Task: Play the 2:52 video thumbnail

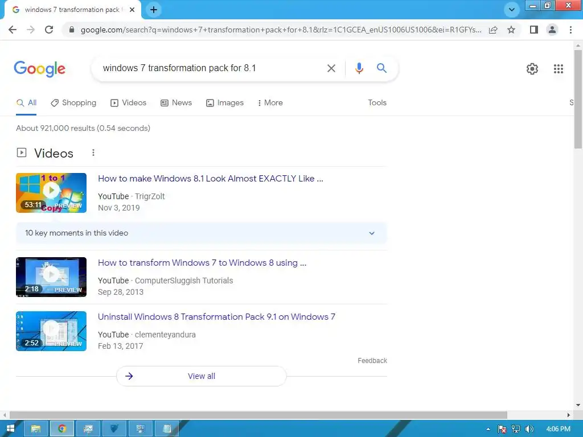Action: [x=51, y=331]
